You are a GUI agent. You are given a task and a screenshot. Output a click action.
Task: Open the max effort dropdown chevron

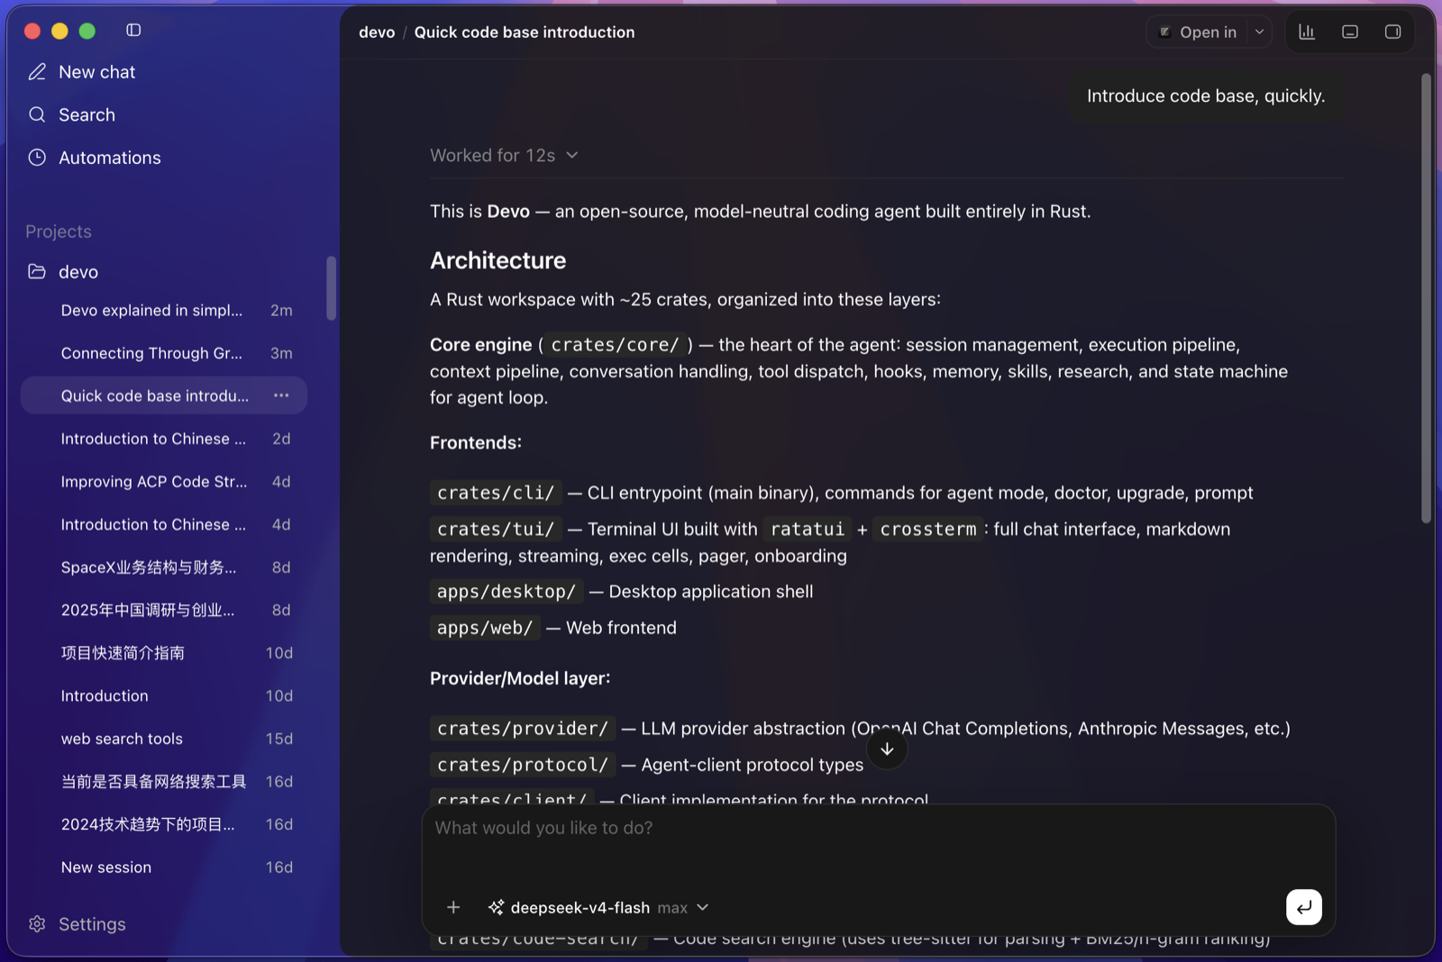point(703,907)
